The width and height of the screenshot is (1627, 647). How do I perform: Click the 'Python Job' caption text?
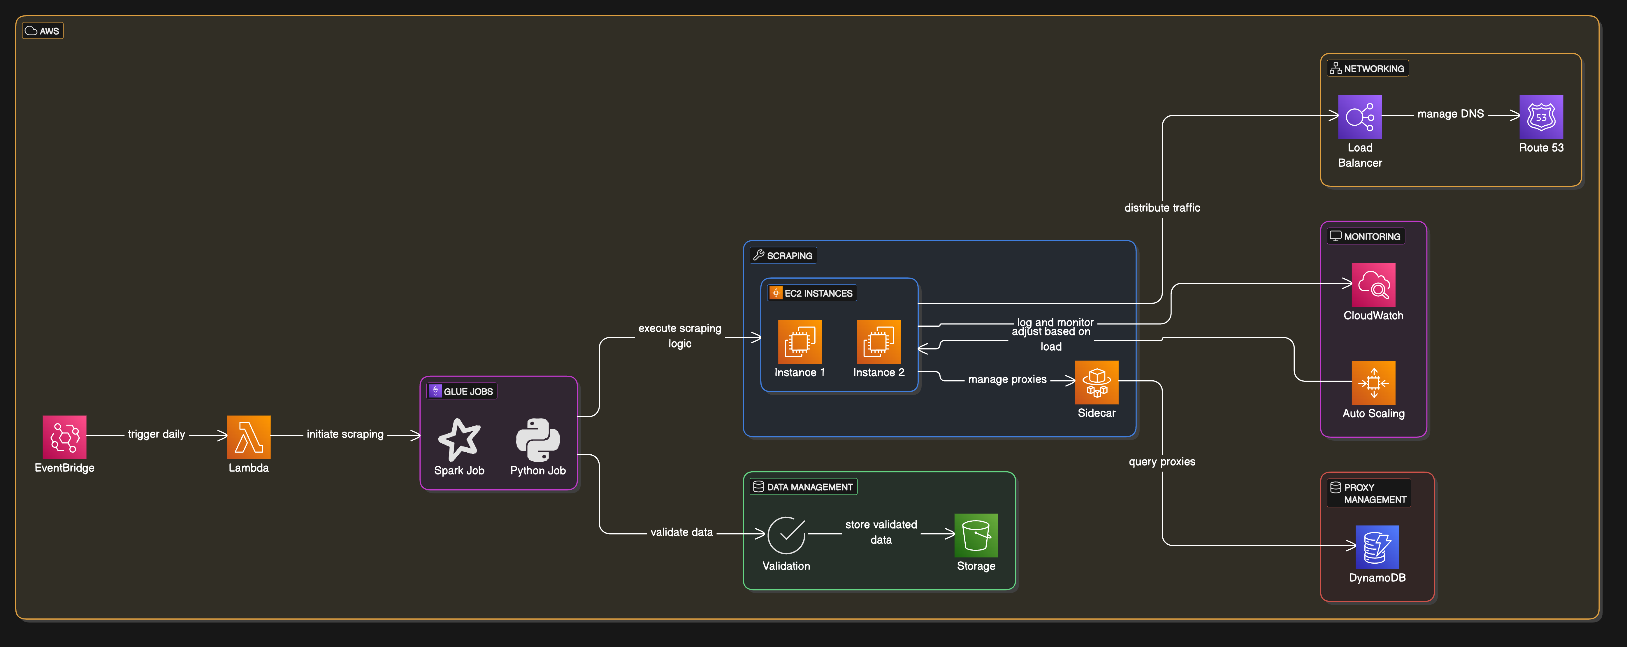[538, 471]
